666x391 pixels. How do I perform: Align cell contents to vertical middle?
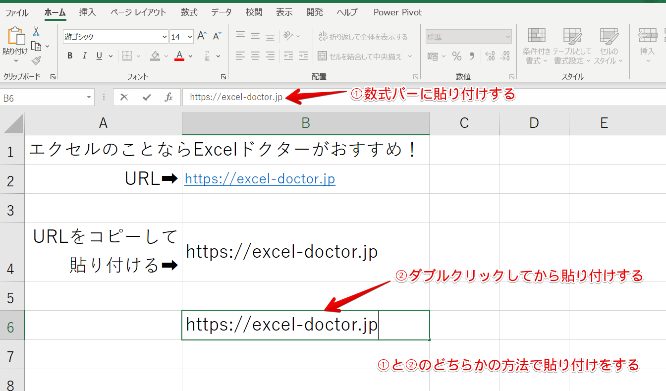tap(255, 36)
